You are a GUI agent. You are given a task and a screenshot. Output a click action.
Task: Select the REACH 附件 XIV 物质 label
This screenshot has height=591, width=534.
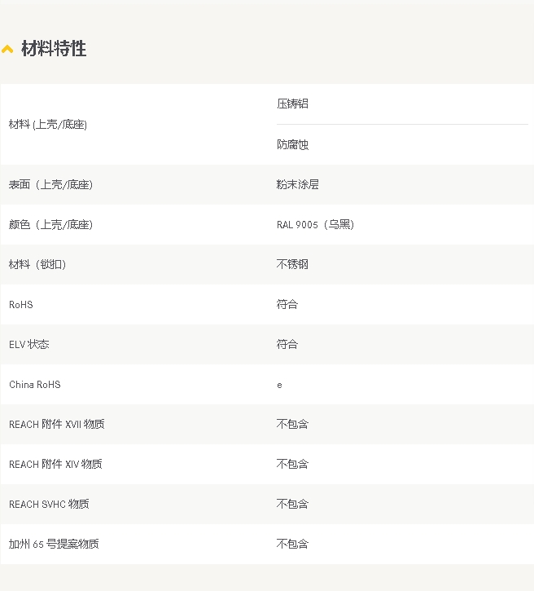(x=55, y=465)
